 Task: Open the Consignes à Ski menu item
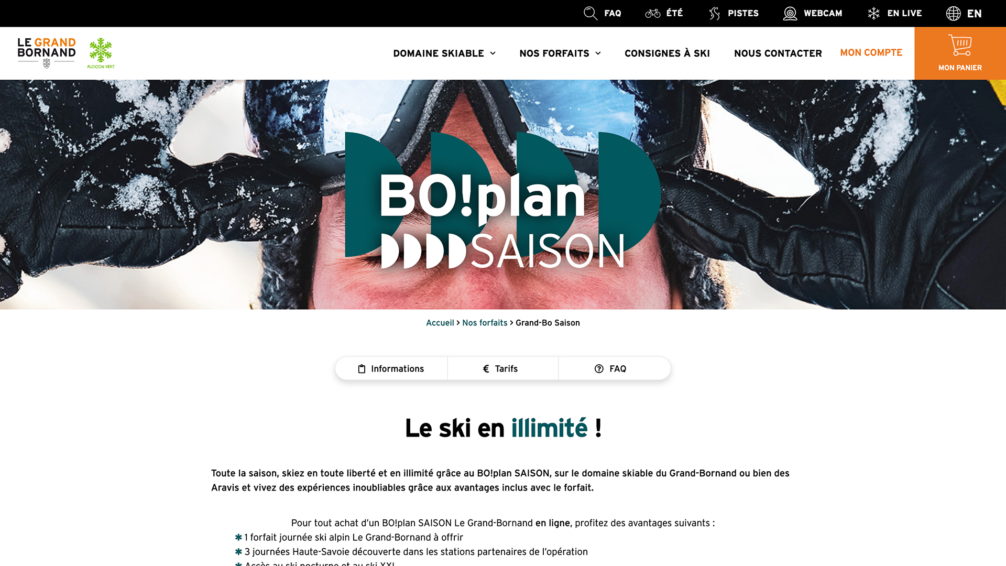pyautogui.click(x=667, y=53)
